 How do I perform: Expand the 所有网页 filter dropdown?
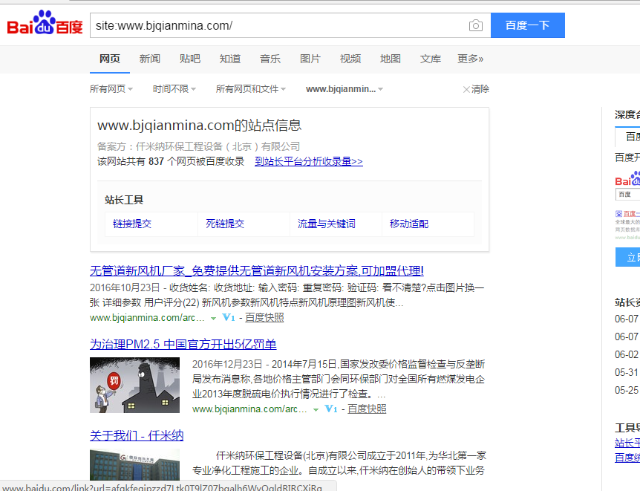coord(111,89)
